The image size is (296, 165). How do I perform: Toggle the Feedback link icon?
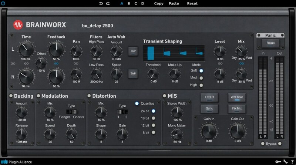point(57,63)
